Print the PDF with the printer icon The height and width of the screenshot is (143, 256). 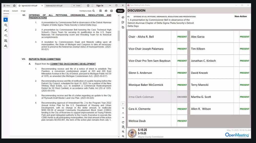point(111,11)
